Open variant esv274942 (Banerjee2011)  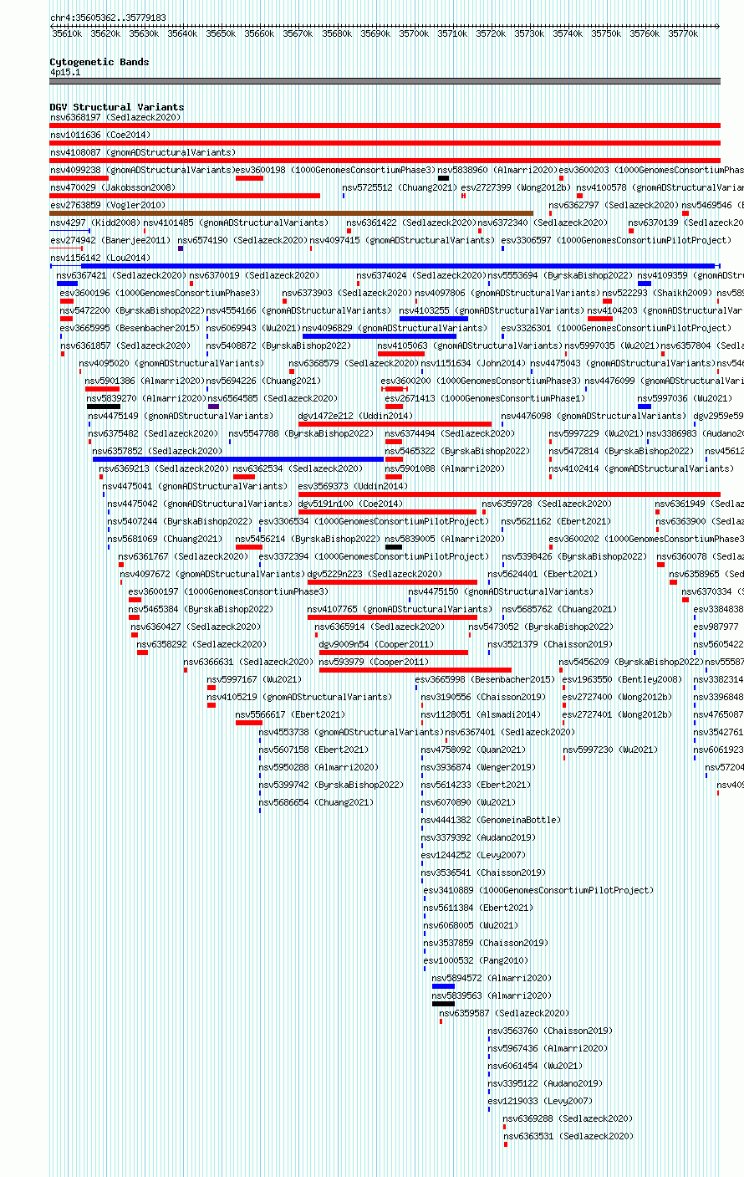(x=110, y=240)
